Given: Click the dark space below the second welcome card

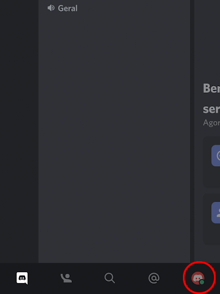Looking at the screenshot, I should (207, 254).
